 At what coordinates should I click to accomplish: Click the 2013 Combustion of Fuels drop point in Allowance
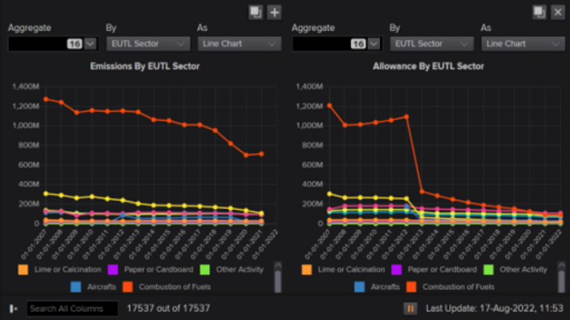coord(422,192)
